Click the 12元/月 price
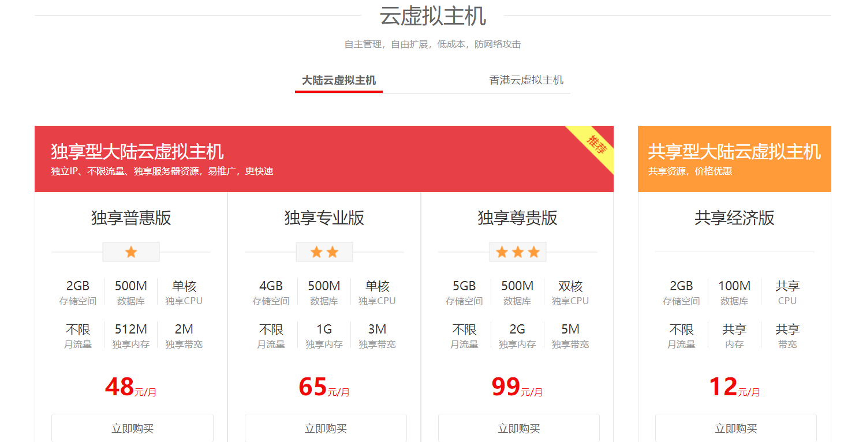Viewport: 844px width, 442px height. coord(734,387)
